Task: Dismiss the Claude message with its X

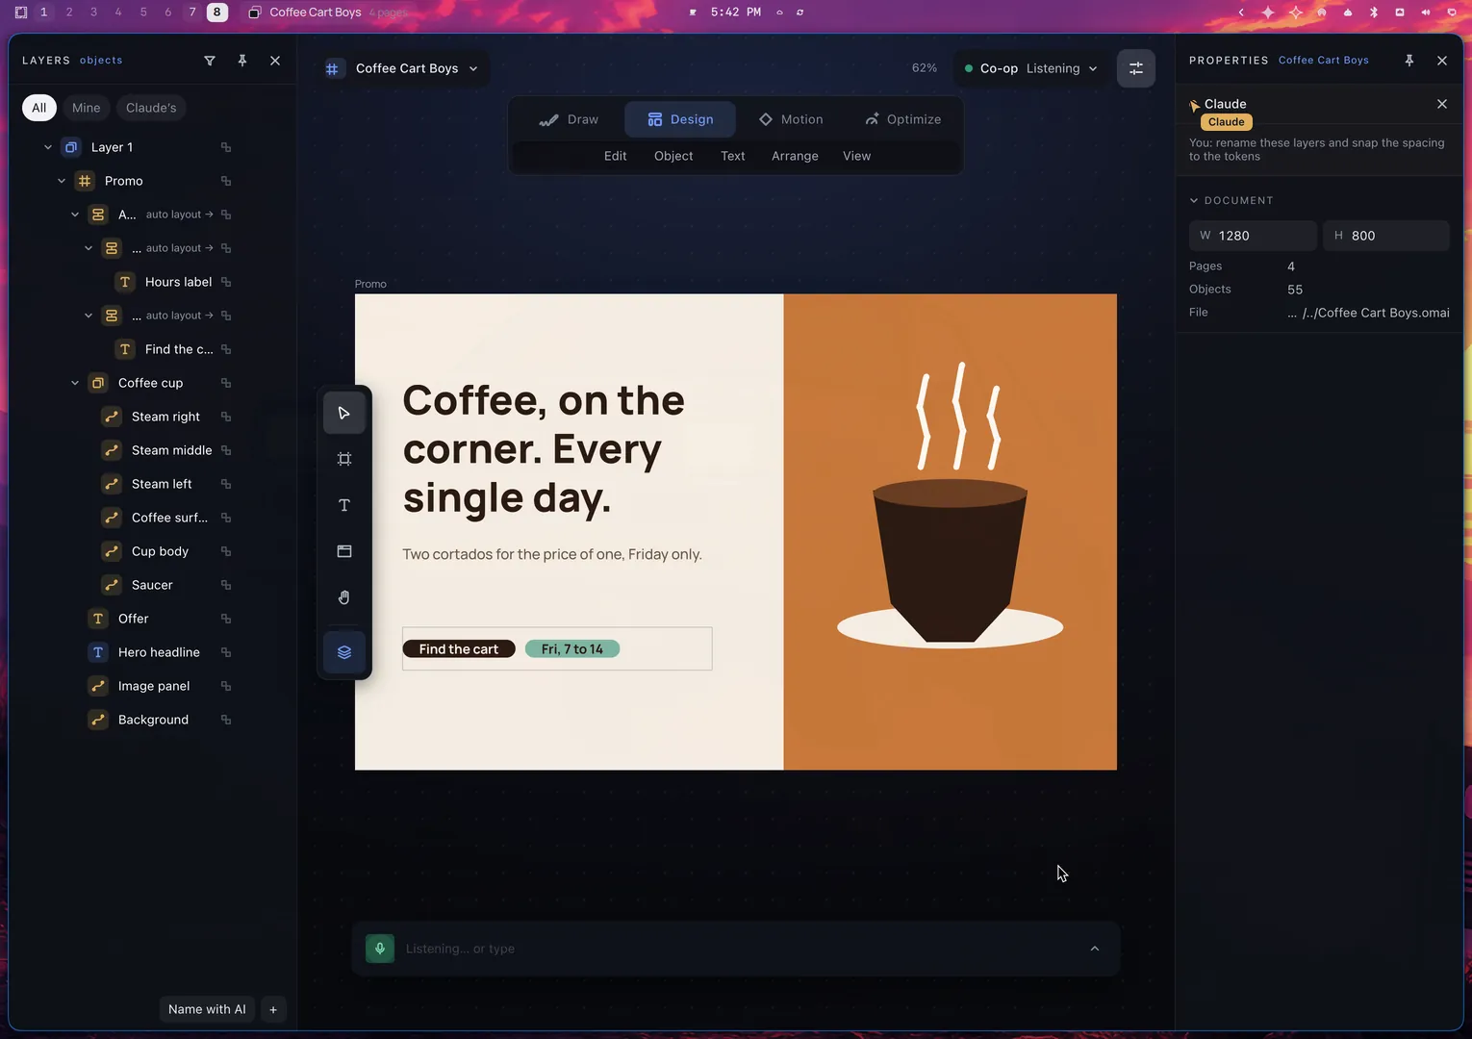Action: pyautogui.click(x=1442, y=104)
